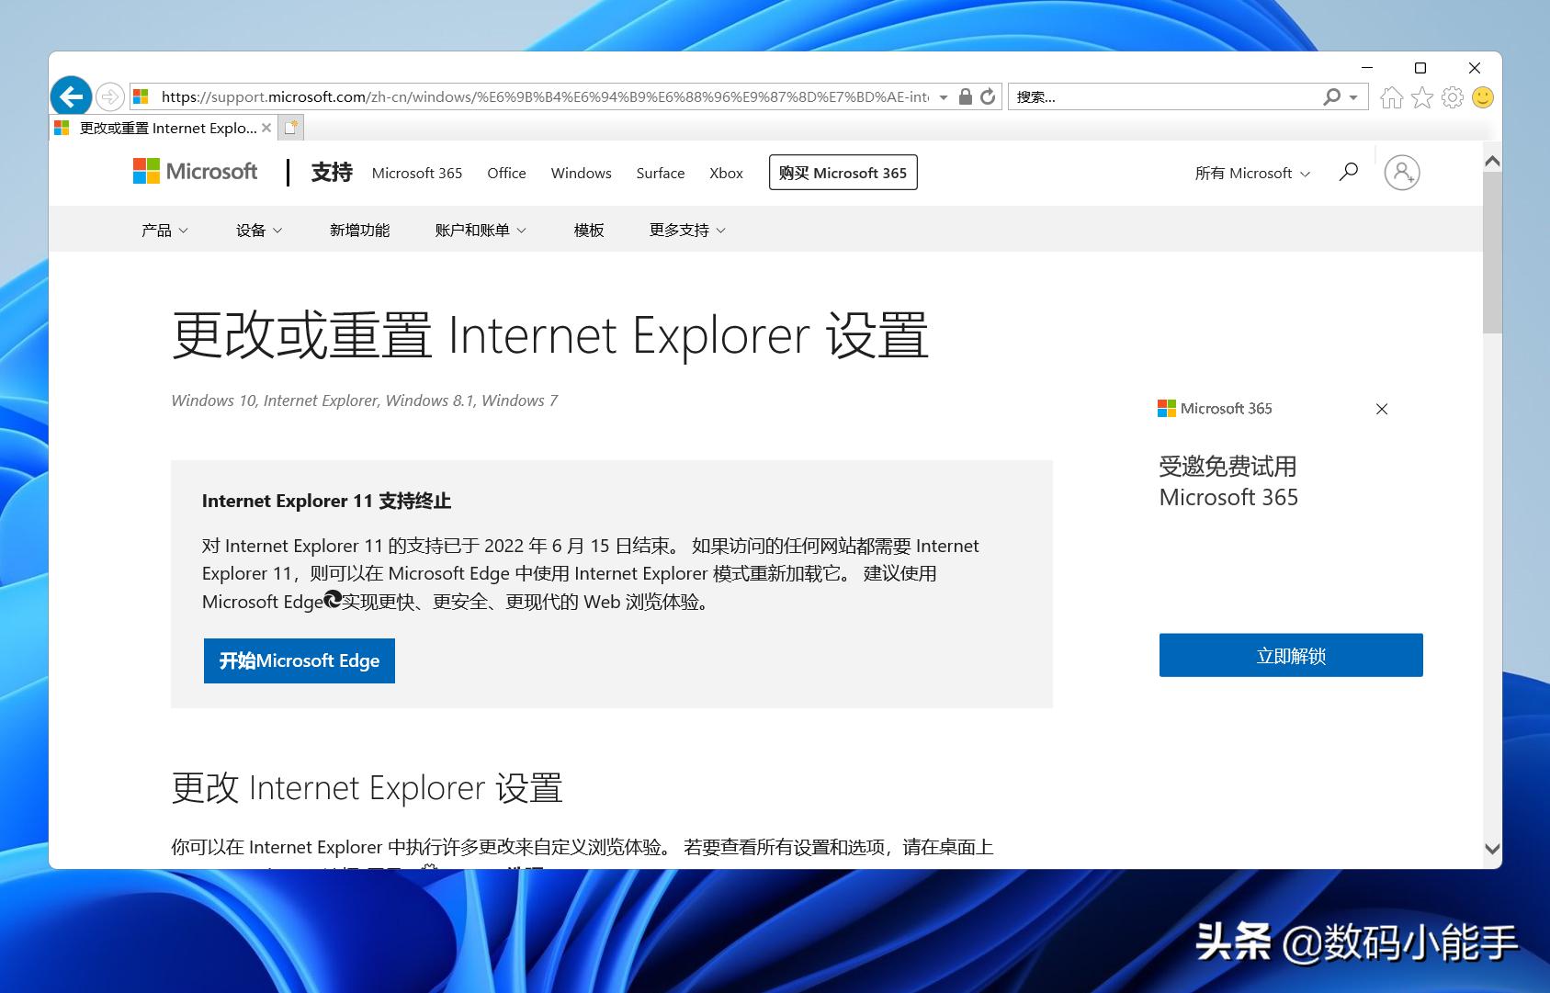Image resolution: width=1550 pixels, height=993 pixels.
Task: Click the smiley feedback icon
Action: (x=1483, y=96)
